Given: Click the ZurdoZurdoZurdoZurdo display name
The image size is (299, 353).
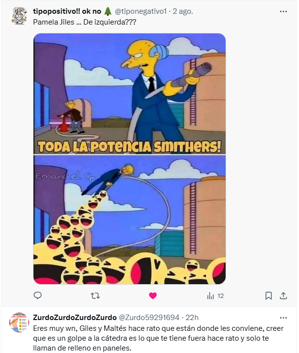Looking at the screenshot, I should click(75, 318).
